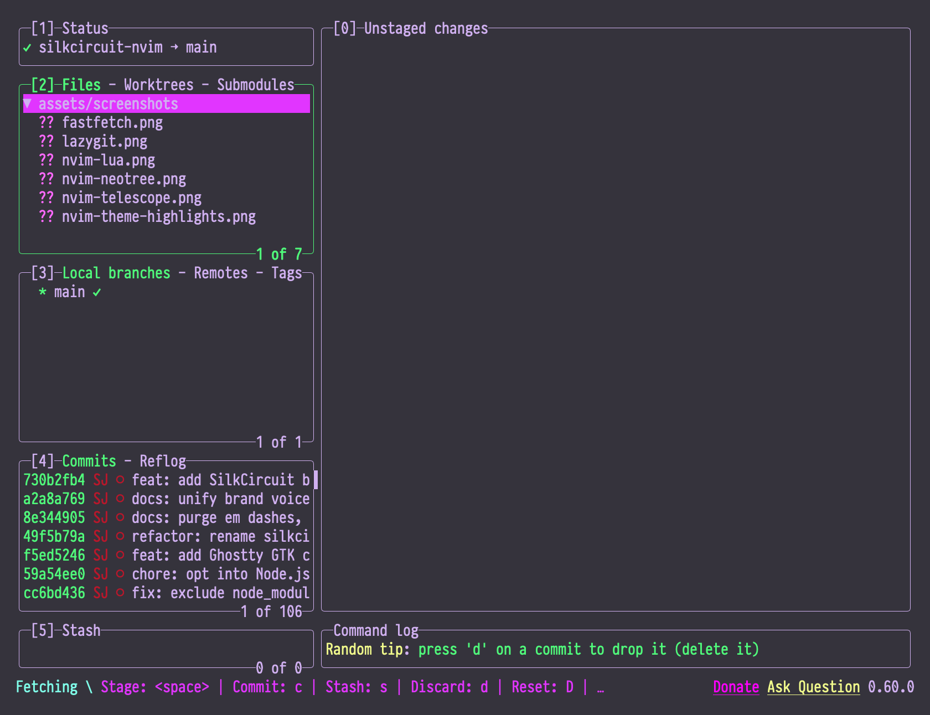Click untracked ?? marker beside fastfetch.png
Viewport: 930px width, 715px height.
pos(46,122)
